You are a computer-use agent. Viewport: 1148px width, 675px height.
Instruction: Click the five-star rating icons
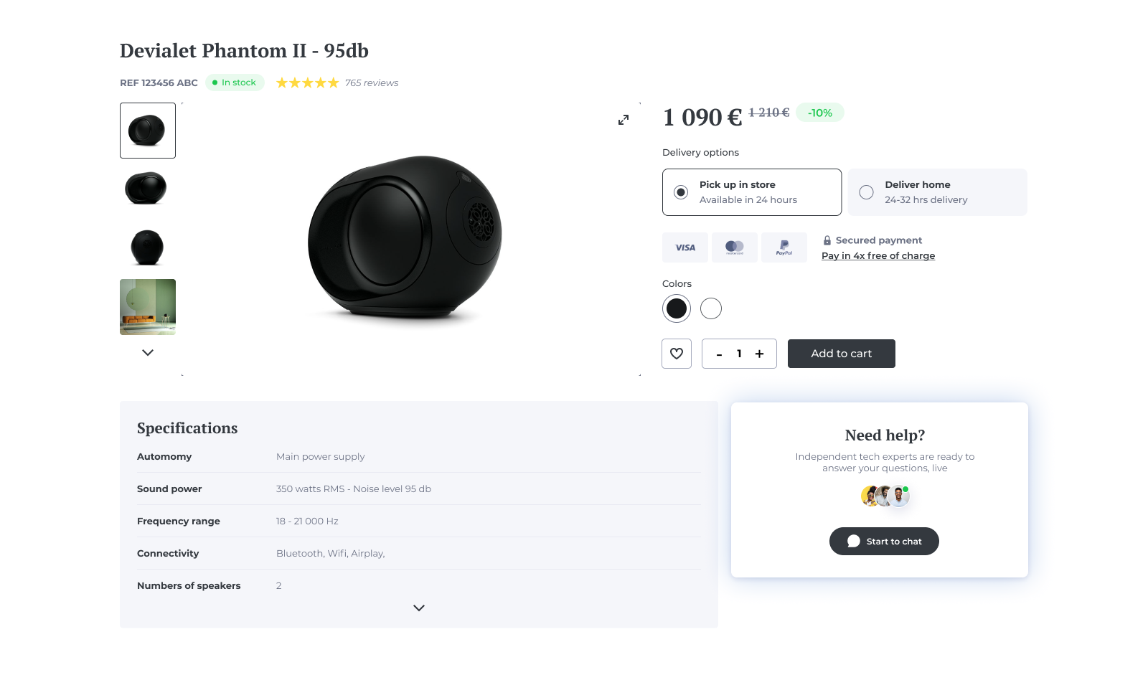(307, 82)
